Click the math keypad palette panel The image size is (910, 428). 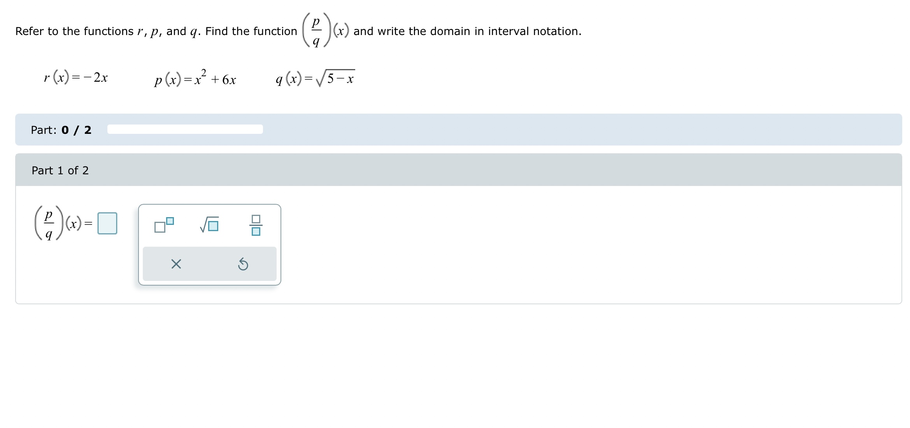(210, 244)
